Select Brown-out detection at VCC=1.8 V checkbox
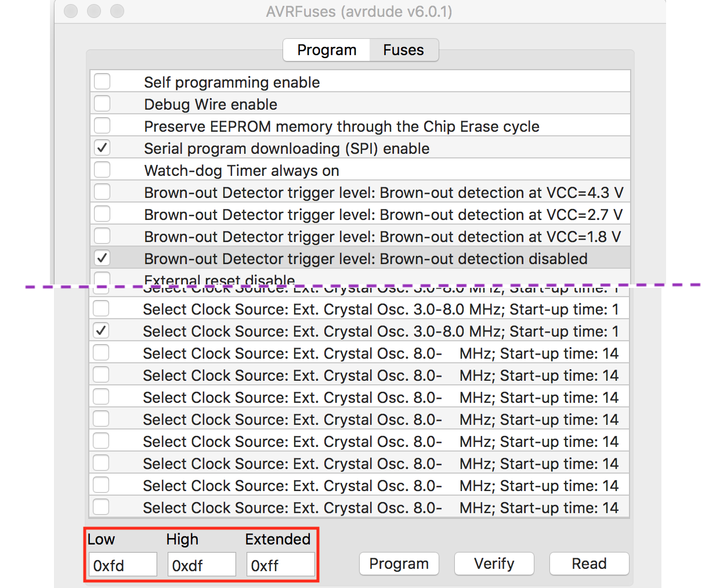This screenshot has width=709, height=588. tap(102, 236)
